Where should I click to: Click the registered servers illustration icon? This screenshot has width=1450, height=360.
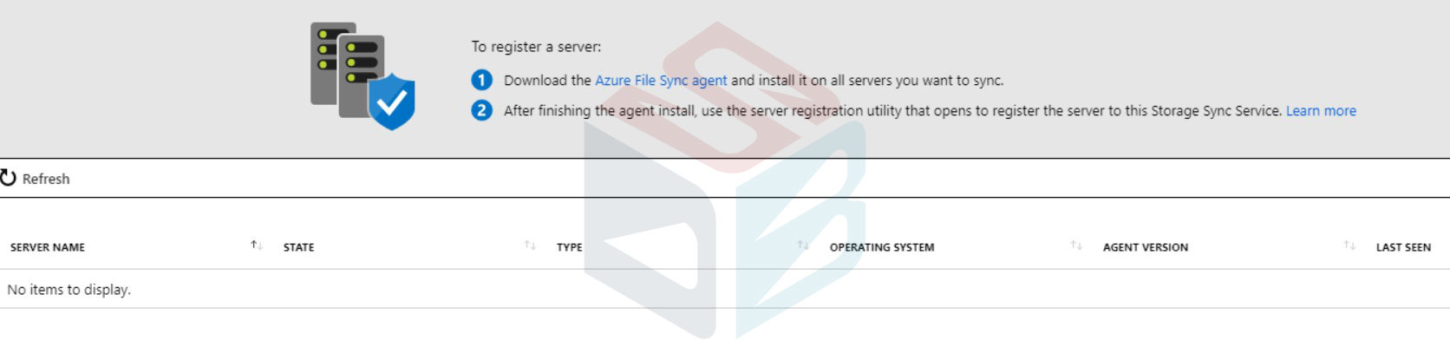[362, 76]
